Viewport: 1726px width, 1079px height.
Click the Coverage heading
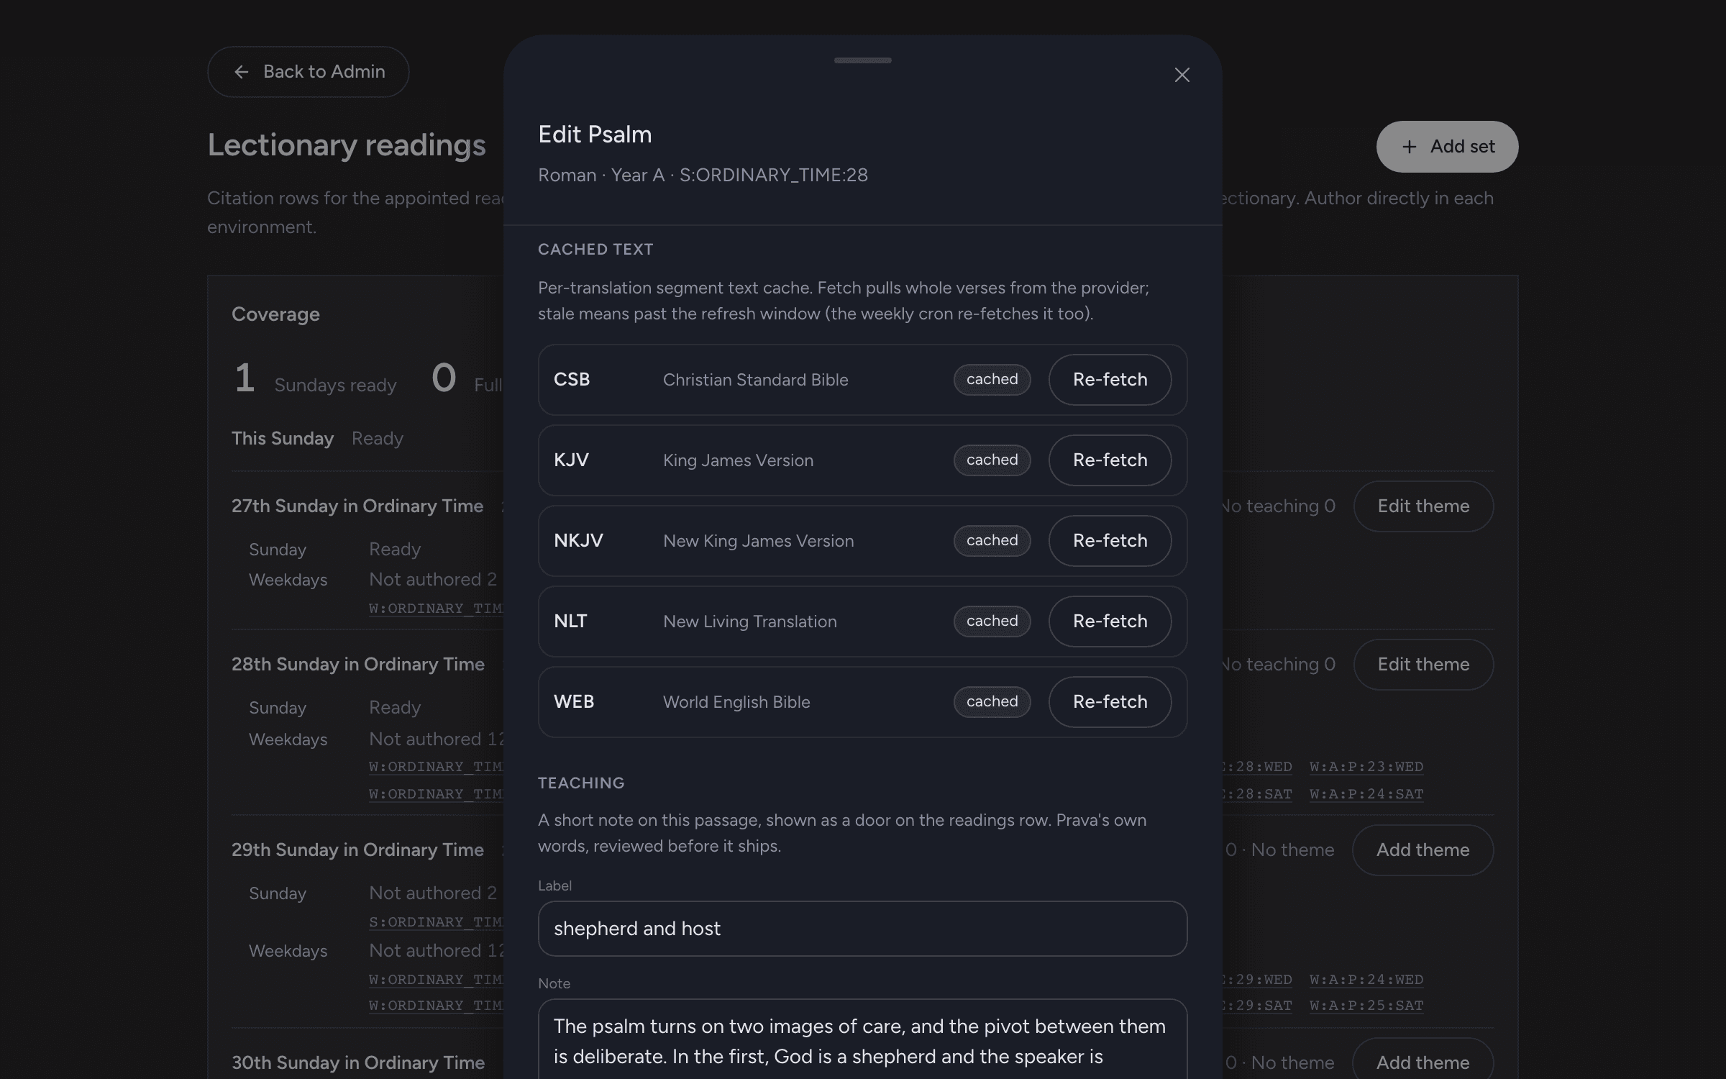coord(275,314)
